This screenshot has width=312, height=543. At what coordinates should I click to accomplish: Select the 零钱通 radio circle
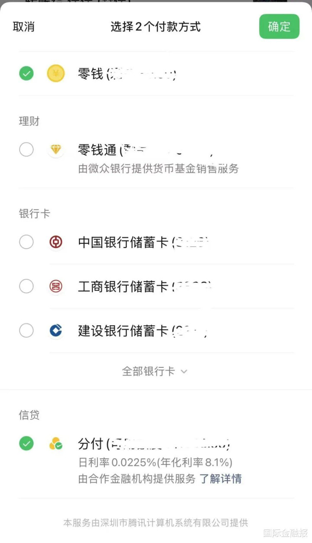[x=26, y=150]
